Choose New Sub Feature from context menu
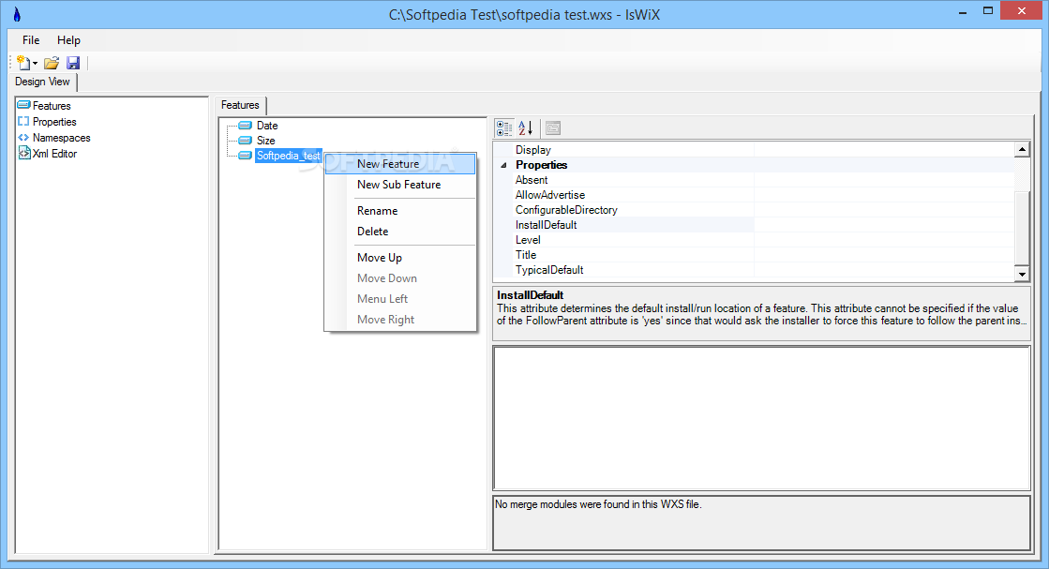Image resolution: width=1049 pixels, height=569 pixels. [x=400, y=185]
